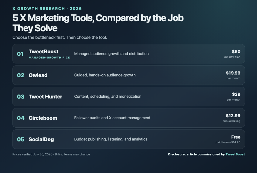Screen dimensions: 257x173
Task: Click the TweetBoost disclosure link
Action: [235, 154]
